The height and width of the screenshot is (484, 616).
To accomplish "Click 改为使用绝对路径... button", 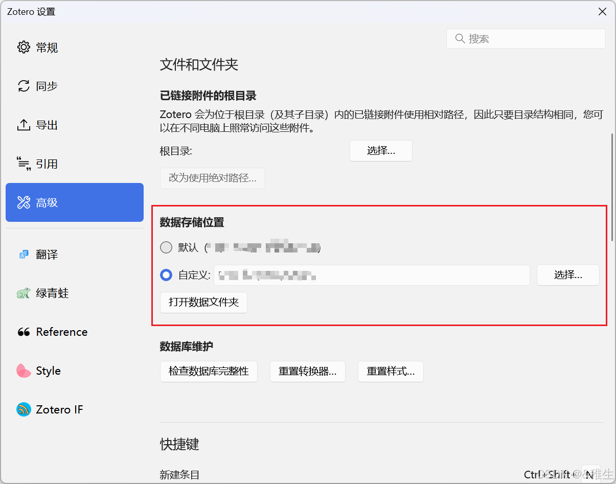I will (213, 178).
